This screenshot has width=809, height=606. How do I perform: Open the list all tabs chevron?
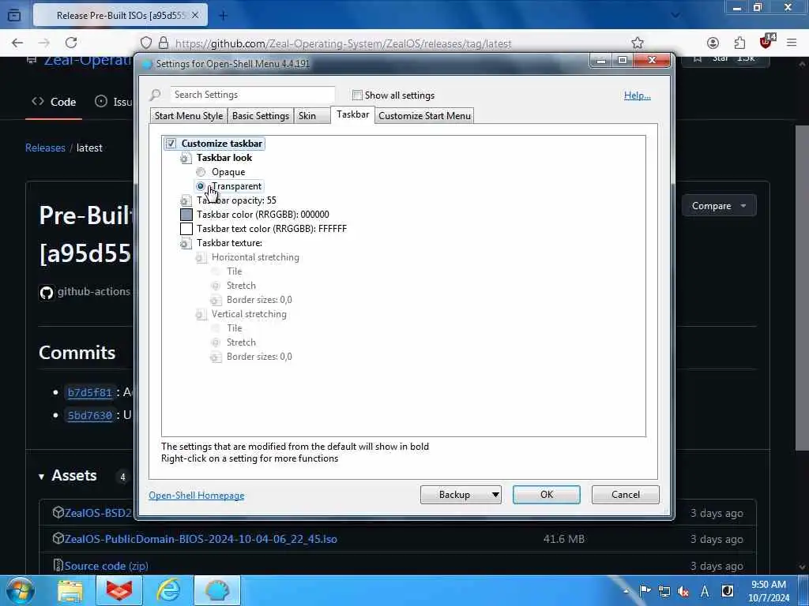coord(675,16)
